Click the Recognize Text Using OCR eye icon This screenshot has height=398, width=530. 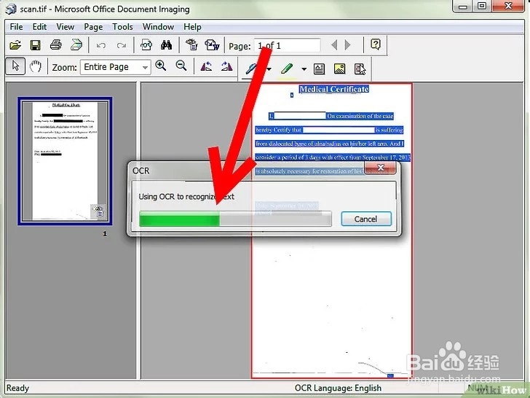191,44
